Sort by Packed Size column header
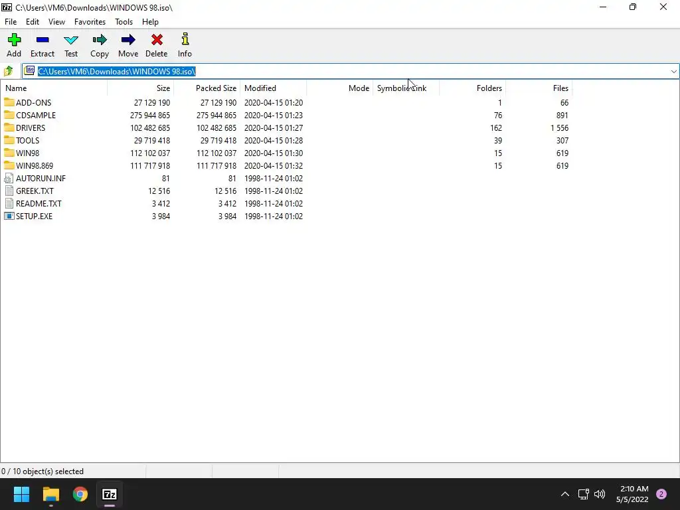 point(207,88)
